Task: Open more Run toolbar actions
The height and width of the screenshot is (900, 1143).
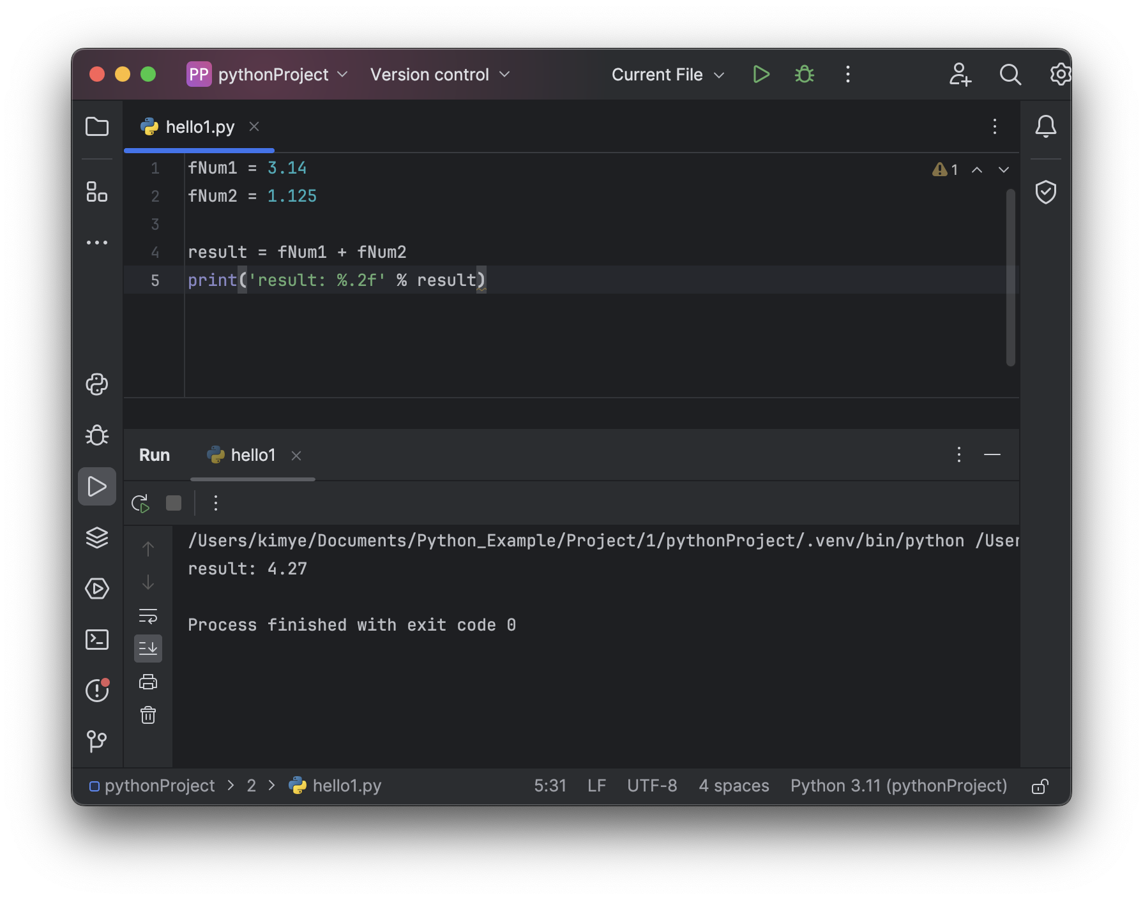Action: (216, 504)
